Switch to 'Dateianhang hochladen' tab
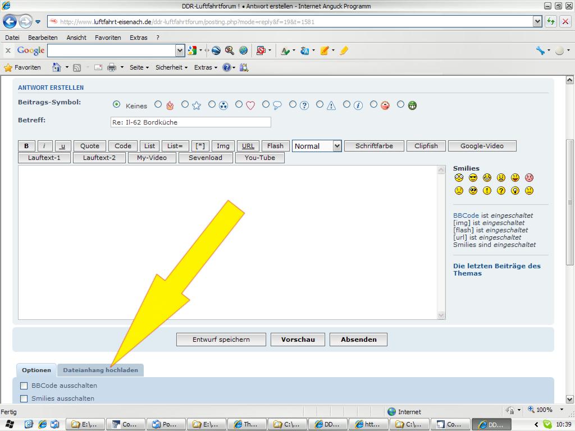 click(x=101, y=370)
